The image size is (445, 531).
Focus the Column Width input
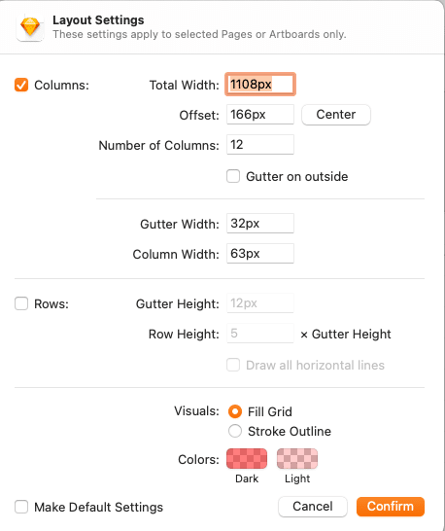[260, 253]
